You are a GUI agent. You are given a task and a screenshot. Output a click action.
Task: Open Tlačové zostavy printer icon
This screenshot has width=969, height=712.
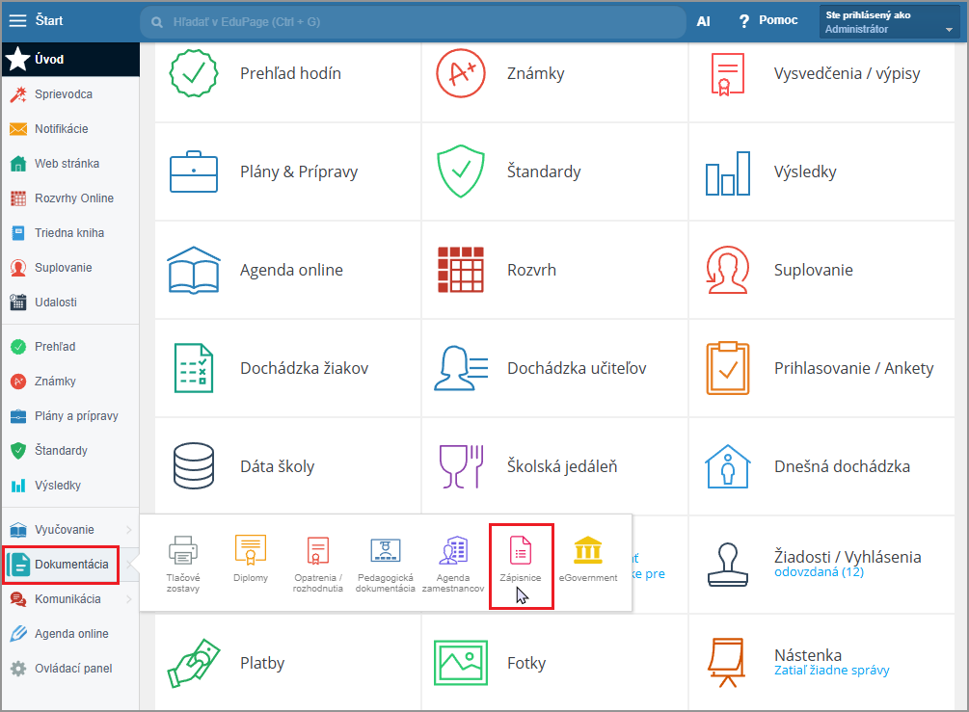click(x=183, y=551)
